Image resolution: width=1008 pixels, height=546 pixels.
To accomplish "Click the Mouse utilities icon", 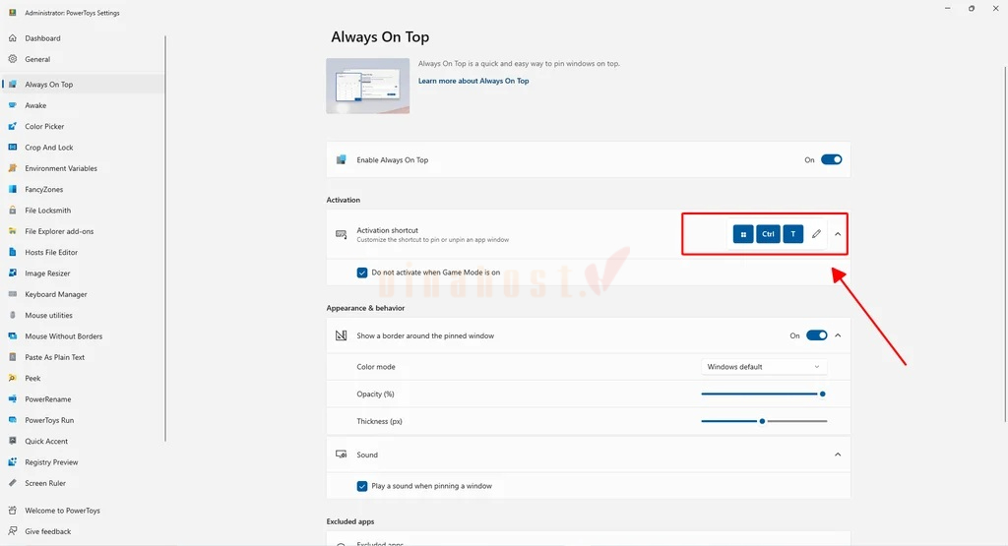I will point(12,316).
